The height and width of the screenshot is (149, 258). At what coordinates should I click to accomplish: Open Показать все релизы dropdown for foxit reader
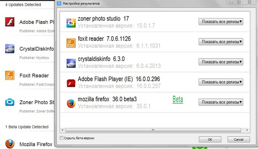click(221, 42)
